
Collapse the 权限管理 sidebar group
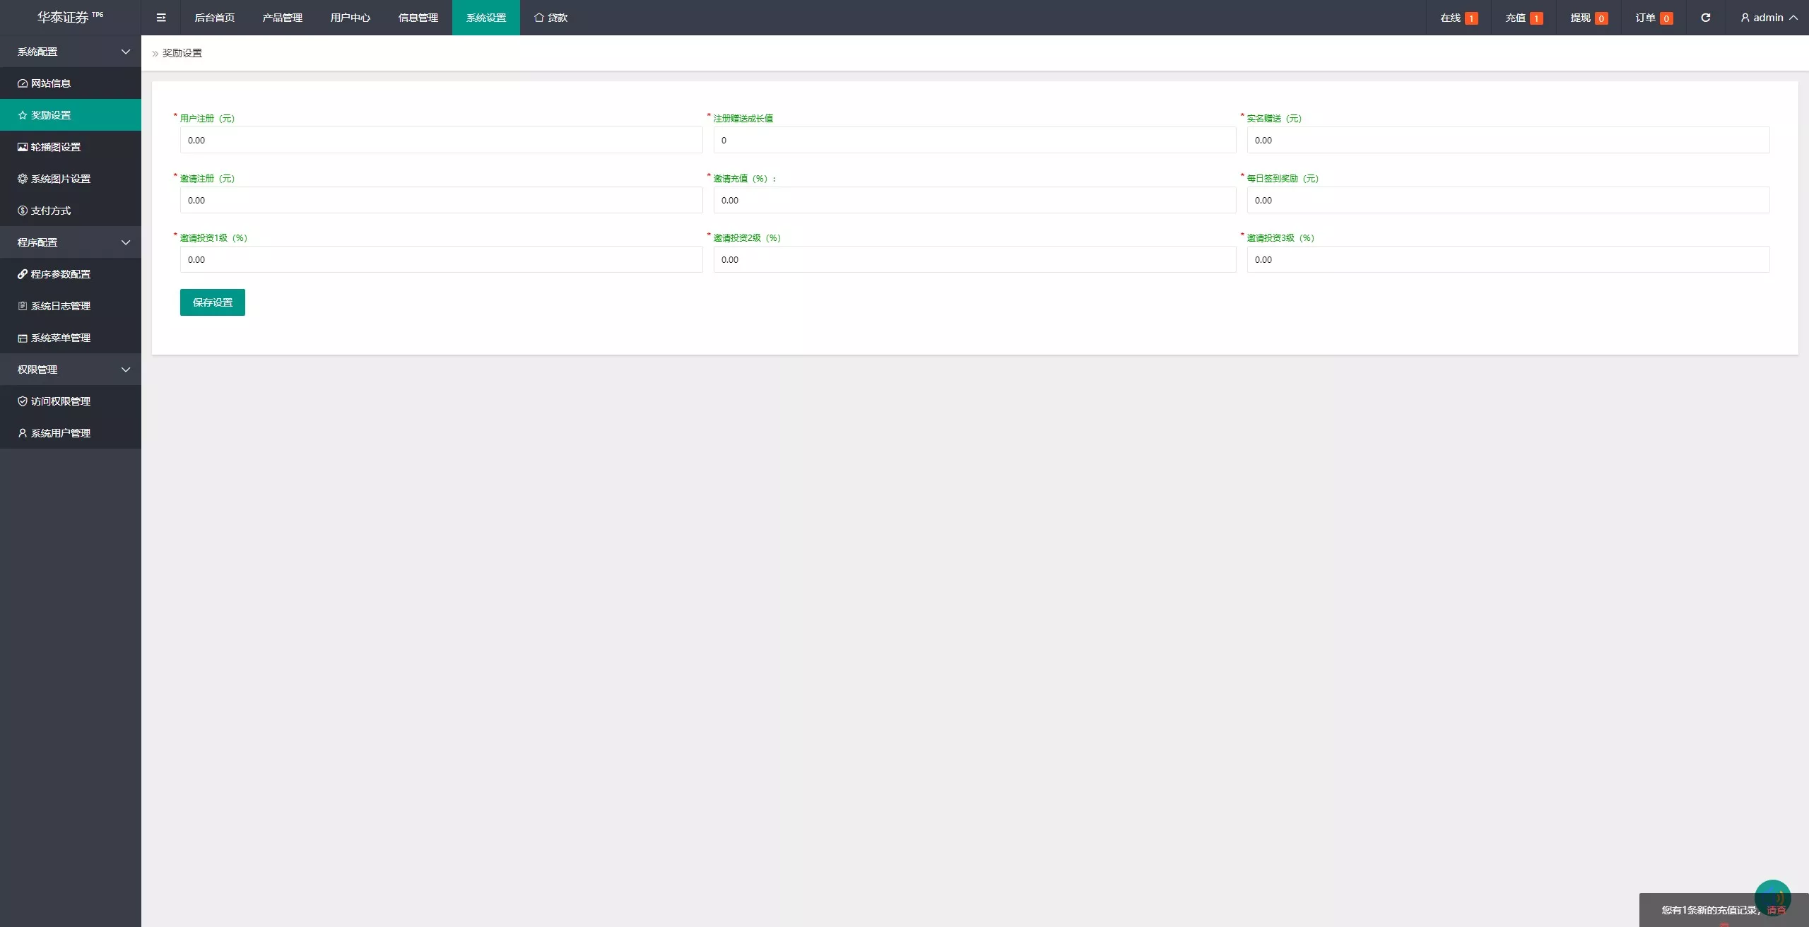[x=71, y=370]
